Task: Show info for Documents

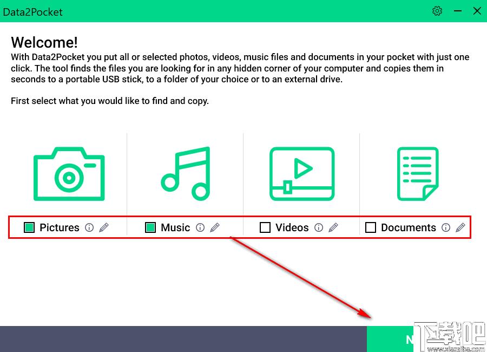Action: (446, 227)
